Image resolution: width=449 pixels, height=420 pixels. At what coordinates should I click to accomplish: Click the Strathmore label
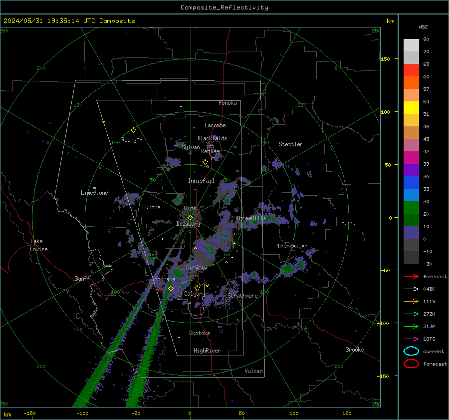(242, 296)
